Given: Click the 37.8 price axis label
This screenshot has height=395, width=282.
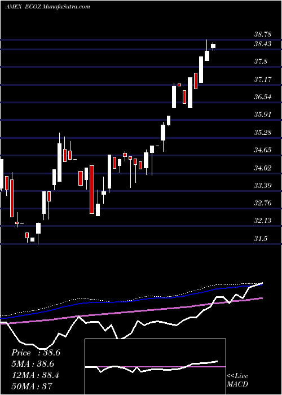Looking at the screenshot, I should click(261, 62).
